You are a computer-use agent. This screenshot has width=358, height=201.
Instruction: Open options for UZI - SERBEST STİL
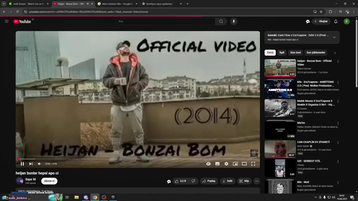(x=338, y=162)
